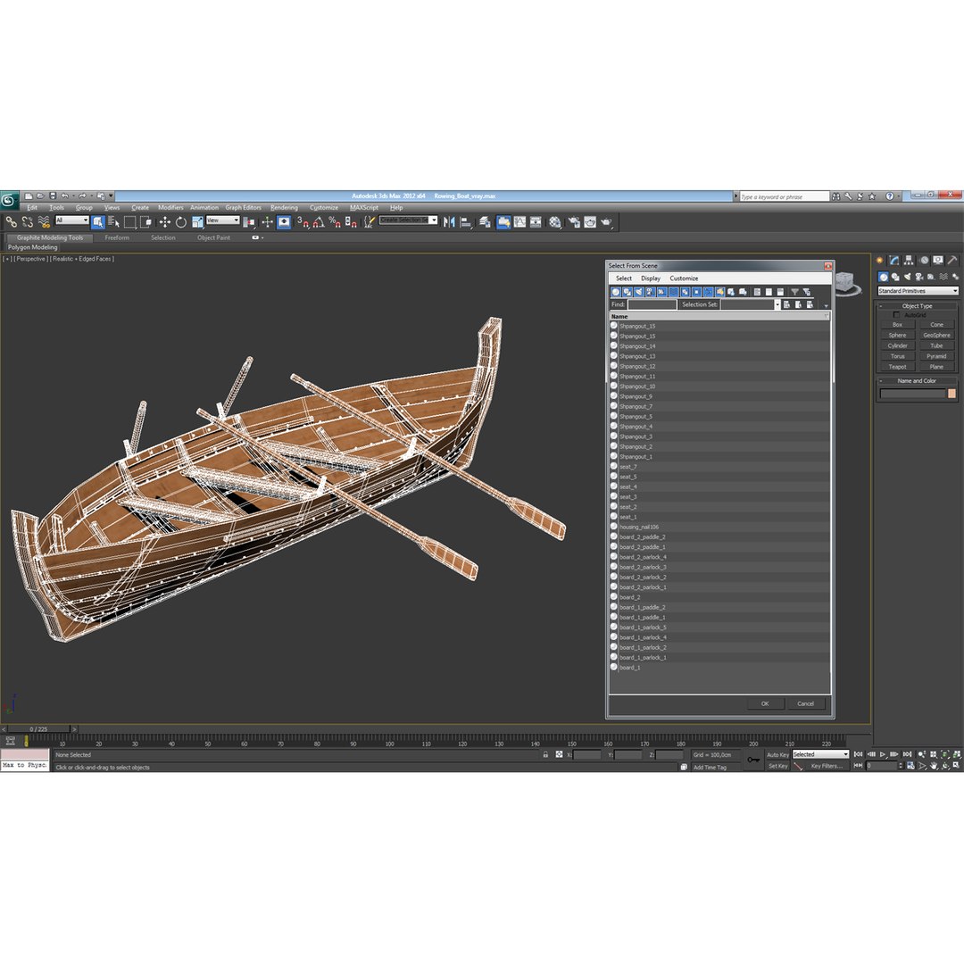
Task: Click Cancel in Select From Scene
Action: 805,704
